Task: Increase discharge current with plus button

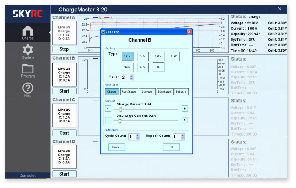Action: 184,120
